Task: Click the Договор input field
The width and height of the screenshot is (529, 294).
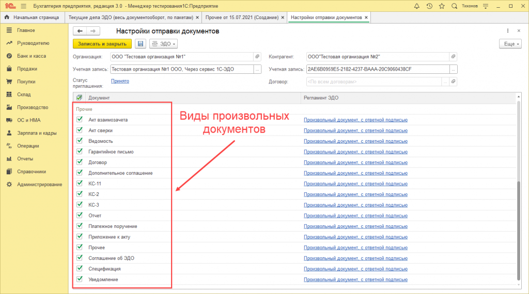Action: point(374,81)
